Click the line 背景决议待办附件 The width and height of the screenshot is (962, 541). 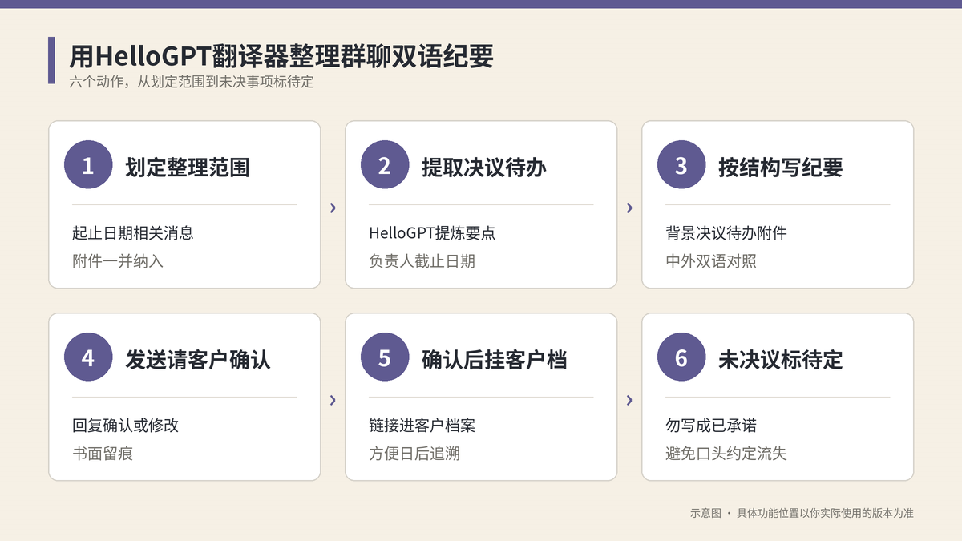coord(726,233)
